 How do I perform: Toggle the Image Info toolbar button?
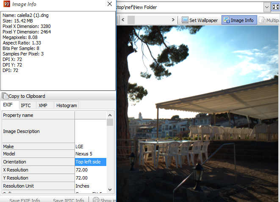[239, 20]
